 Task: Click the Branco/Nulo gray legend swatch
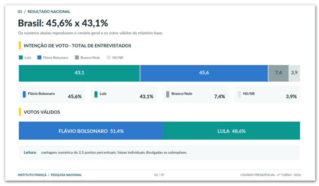click(77, 58)
